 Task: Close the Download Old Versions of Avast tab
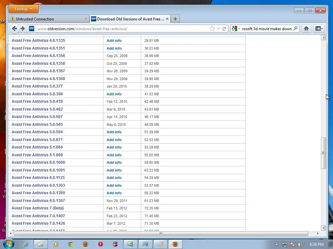167,19
